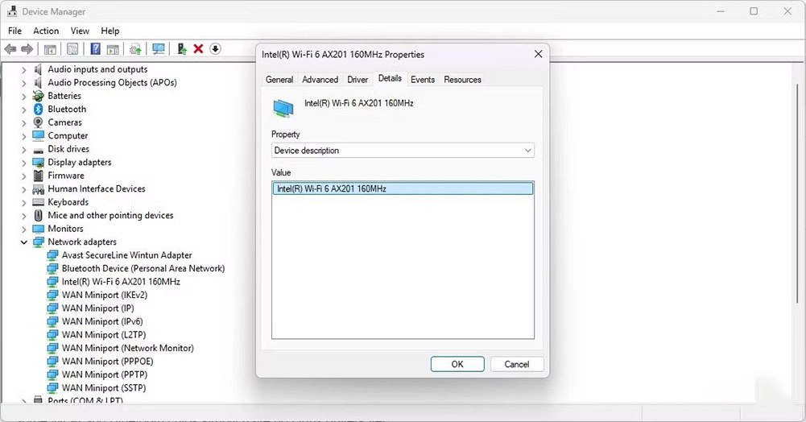Open the Action menu
This screenshot has width=806, height=422.
coord(46,31)
